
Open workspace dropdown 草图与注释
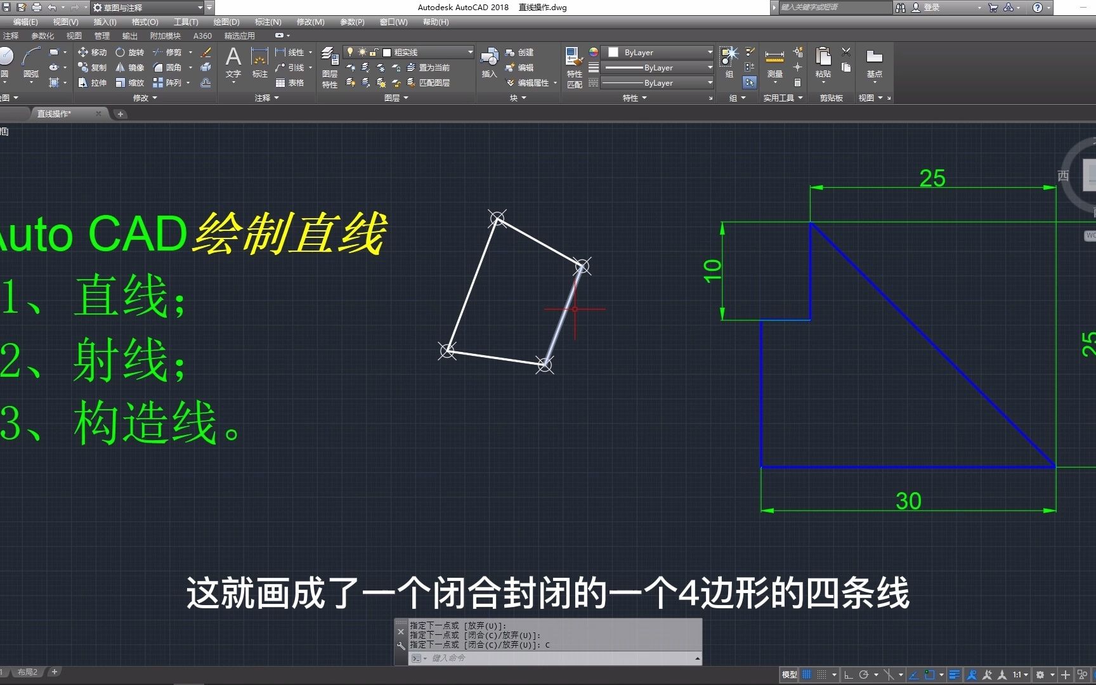tap(147, 8)
